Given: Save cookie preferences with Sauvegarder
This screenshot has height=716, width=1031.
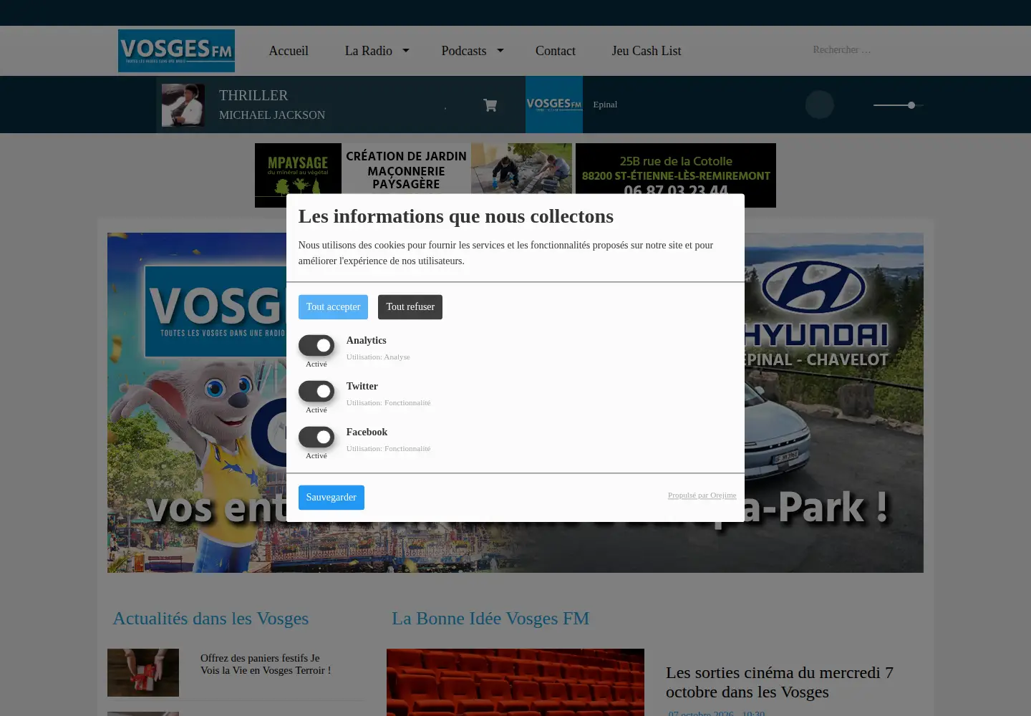Looking at the screenshot, I should tap(331, 498).
